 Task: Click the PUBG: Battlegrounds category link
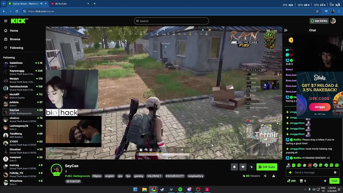point(77,176)
